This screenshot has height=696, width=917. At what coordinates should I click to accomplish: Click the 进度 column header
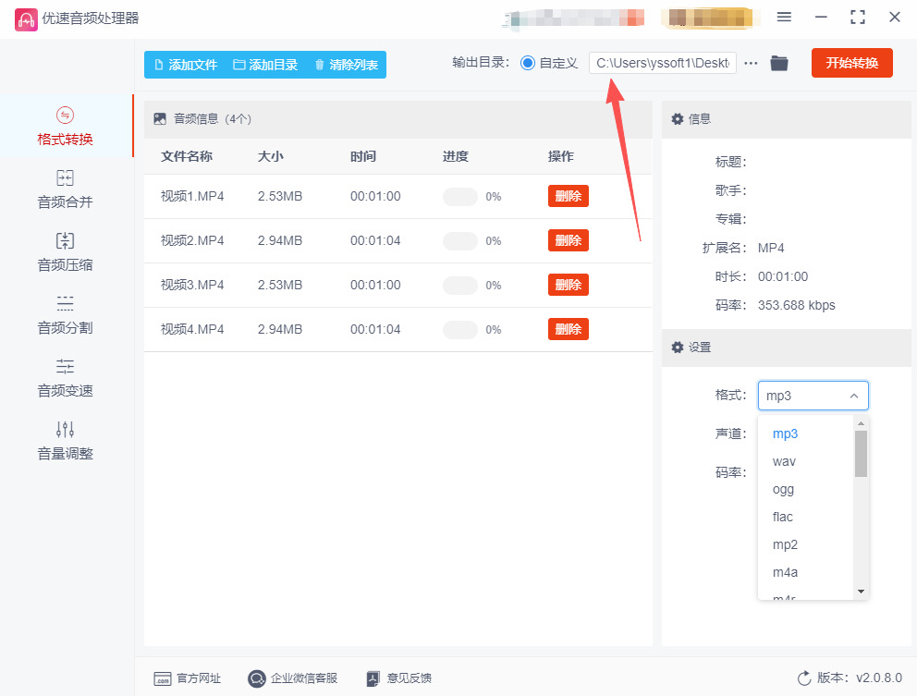click(456, 156)
